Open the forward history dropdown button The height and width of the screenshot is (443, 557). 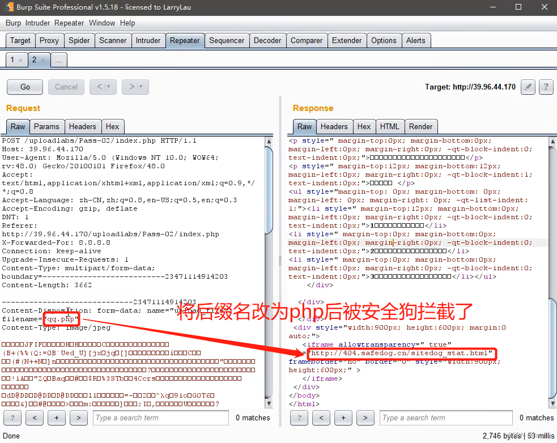135,87
